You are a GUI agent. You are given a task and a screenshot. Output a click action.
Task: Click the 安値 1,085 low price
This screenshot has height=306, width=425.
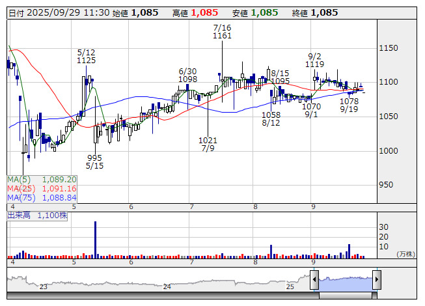255,13
